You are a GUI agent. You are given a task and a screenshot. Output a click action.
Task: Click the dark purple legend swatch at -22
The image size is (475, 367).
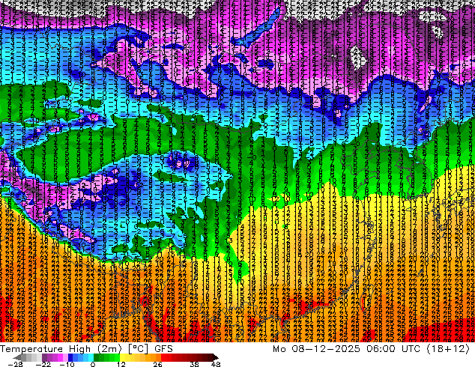[x=44, y=357]
